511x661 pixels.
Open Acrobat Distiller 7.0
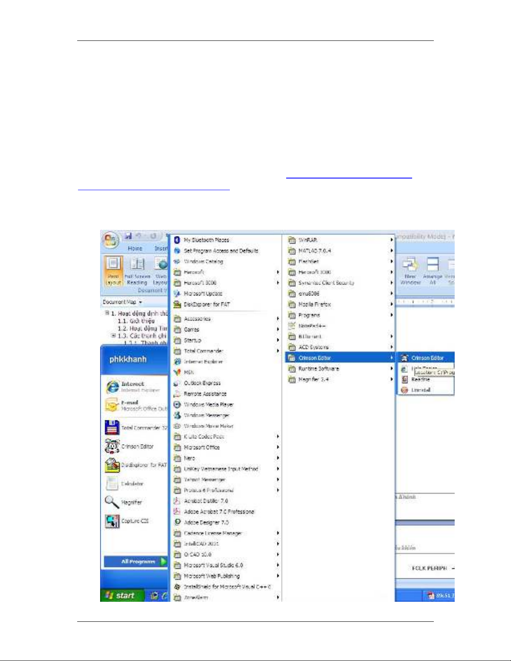[x=201, y=501]
